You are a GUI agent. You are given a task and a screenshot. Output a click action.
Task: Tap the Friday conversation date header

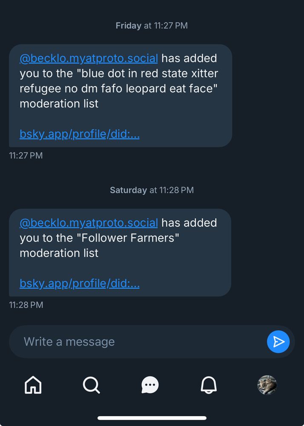152,25
